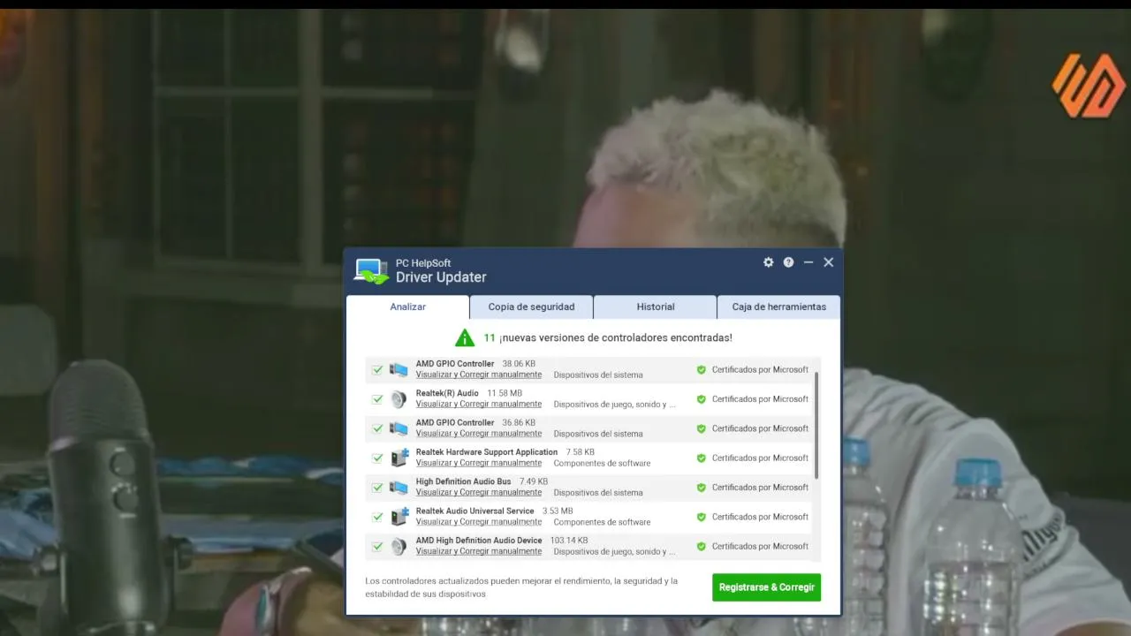
Task: Select the High Definition Audio Bus name
Action: (x=464, y=481)
